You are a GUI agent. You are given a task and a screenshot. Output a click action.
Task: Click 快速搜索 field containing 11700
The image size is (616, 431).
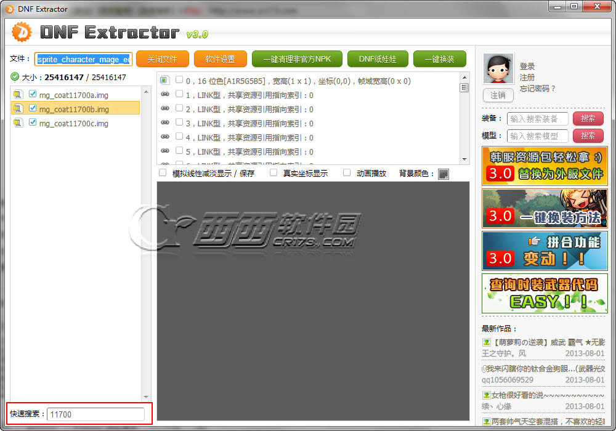point(95,414)
